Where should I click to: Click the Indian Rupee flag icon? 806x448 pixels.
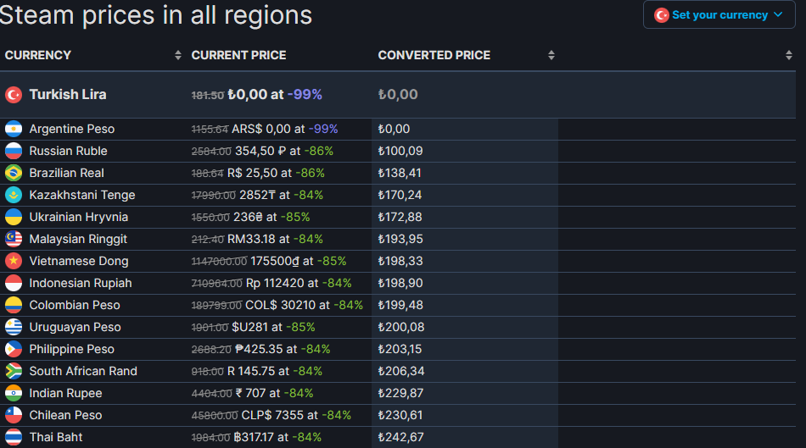[x=14, y=393]
